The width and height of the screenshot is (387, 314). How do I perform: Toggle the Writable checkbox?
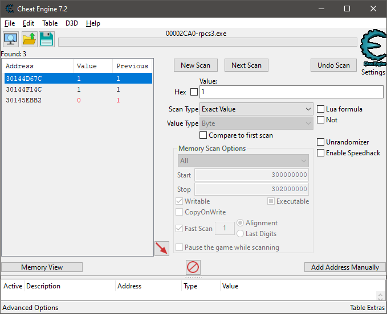pyautogui.click(x=179, y=201)
